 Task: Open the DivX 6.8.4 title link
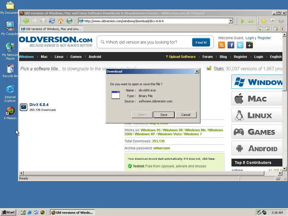39,105
